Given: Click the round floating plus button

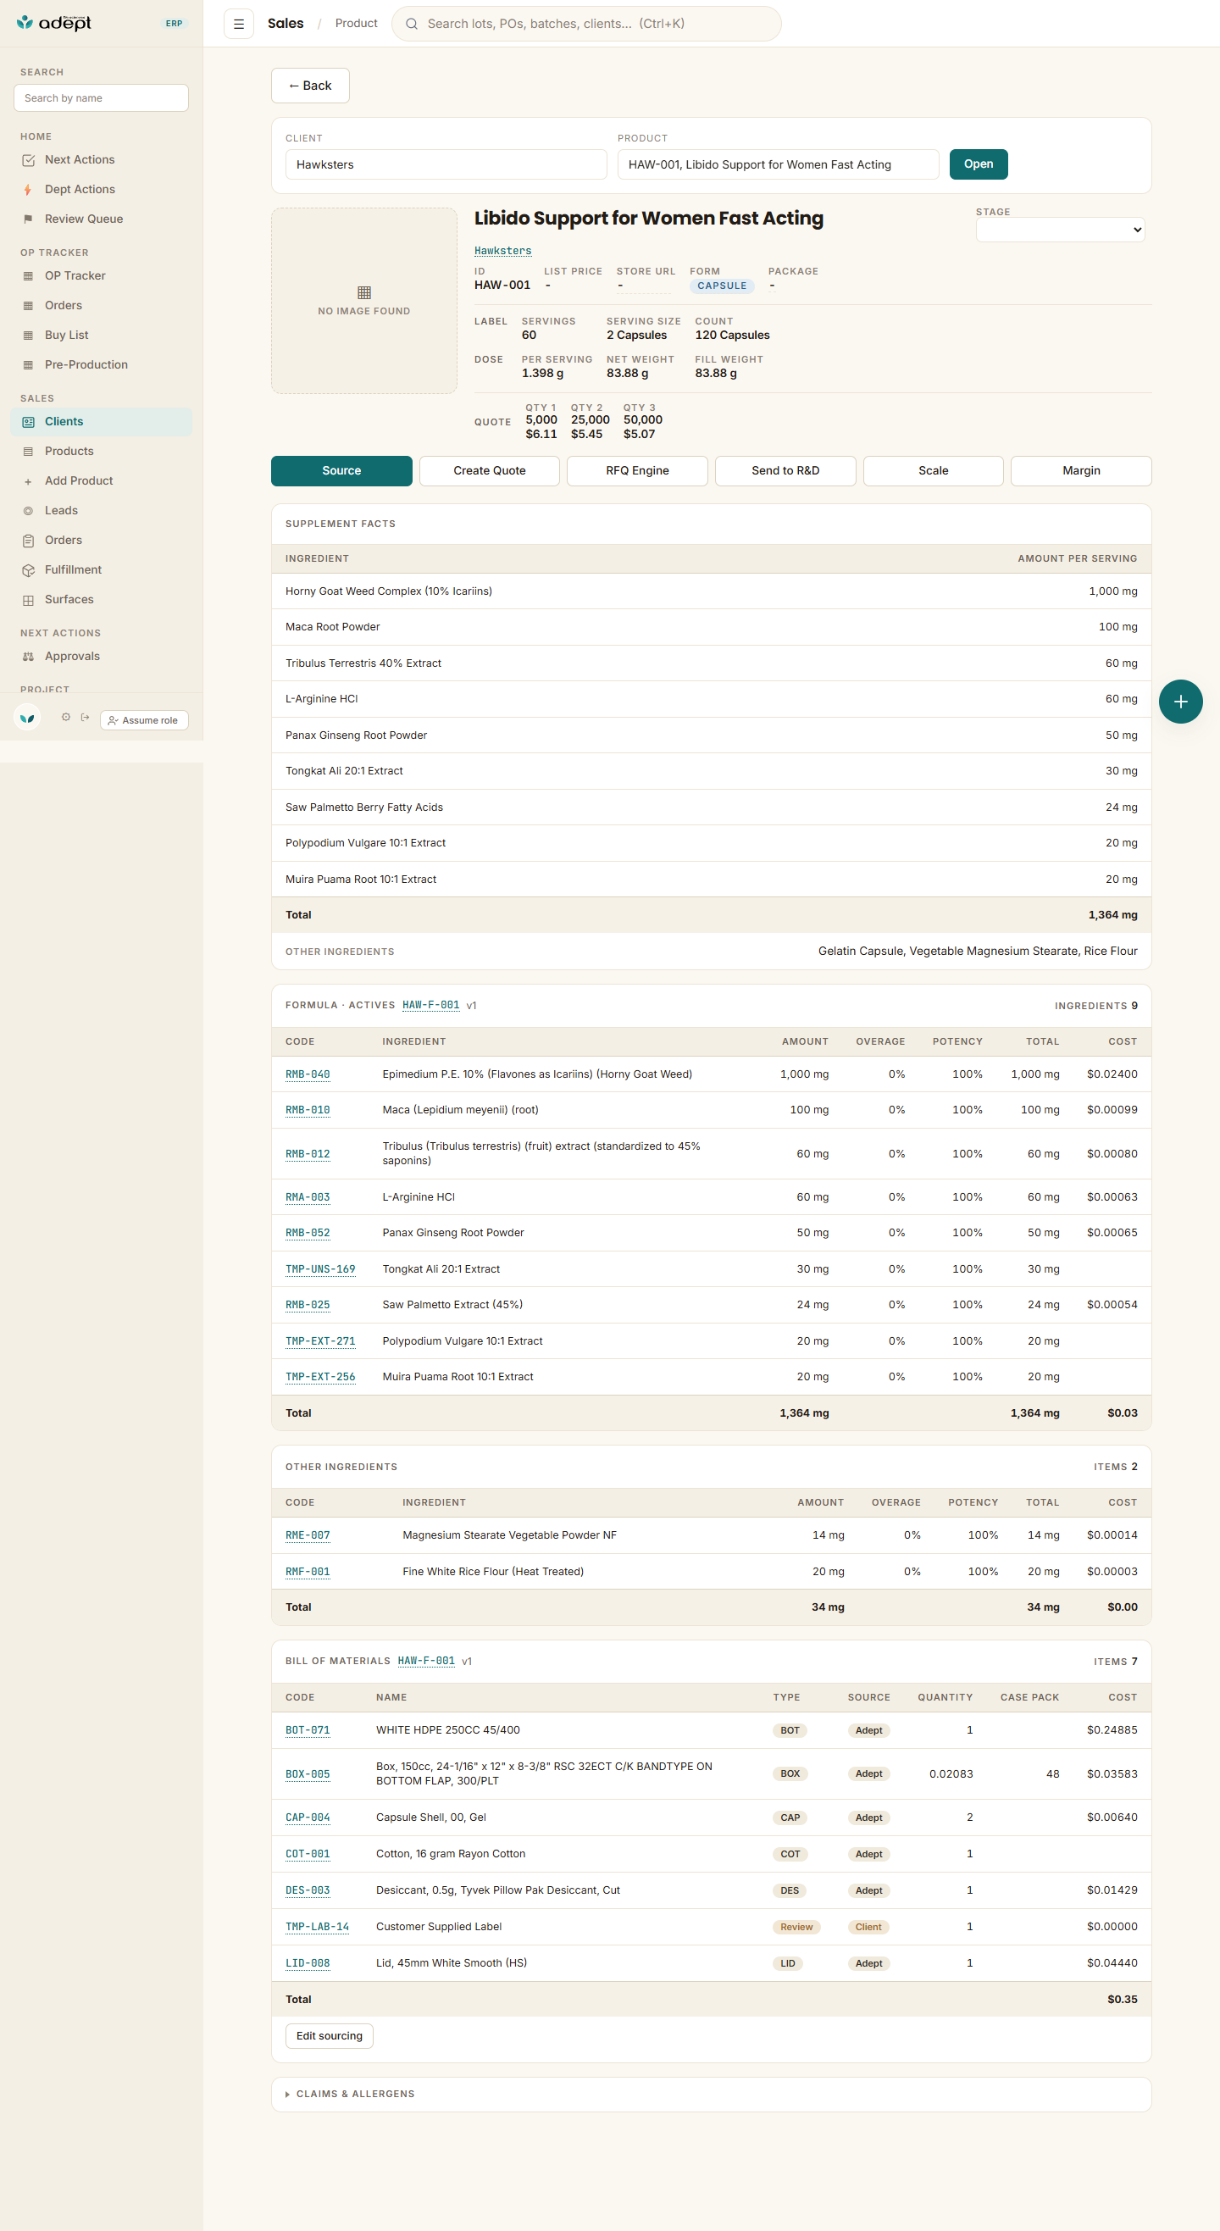Looking at the screenshot, I should click(x=1180, y=702).
